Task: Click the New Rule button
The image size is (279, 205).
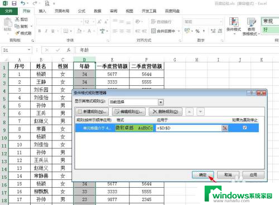Action: pos(92,111)
